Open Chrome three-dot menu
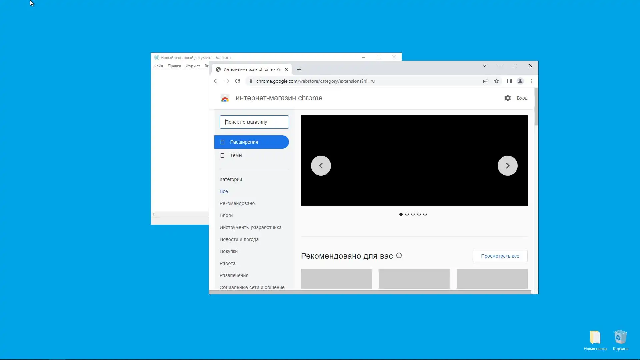This screenshot has height=360, width=640. (x=531, y=81)
